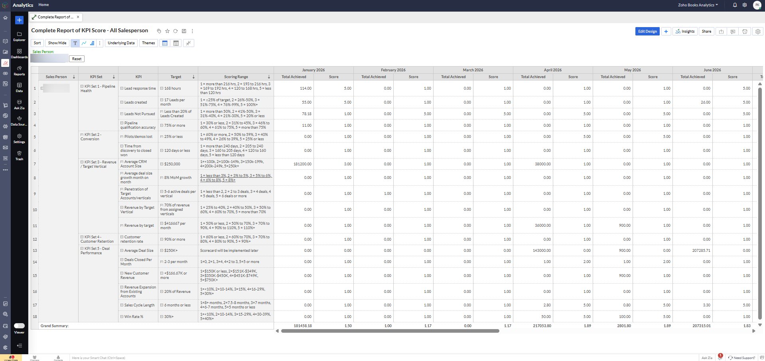Click the horizontal scrollbar below the table

coord(390,331)
